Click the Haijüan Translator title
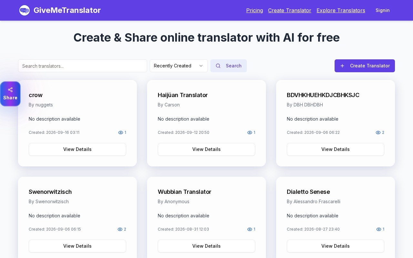 (x=183, y=95)
